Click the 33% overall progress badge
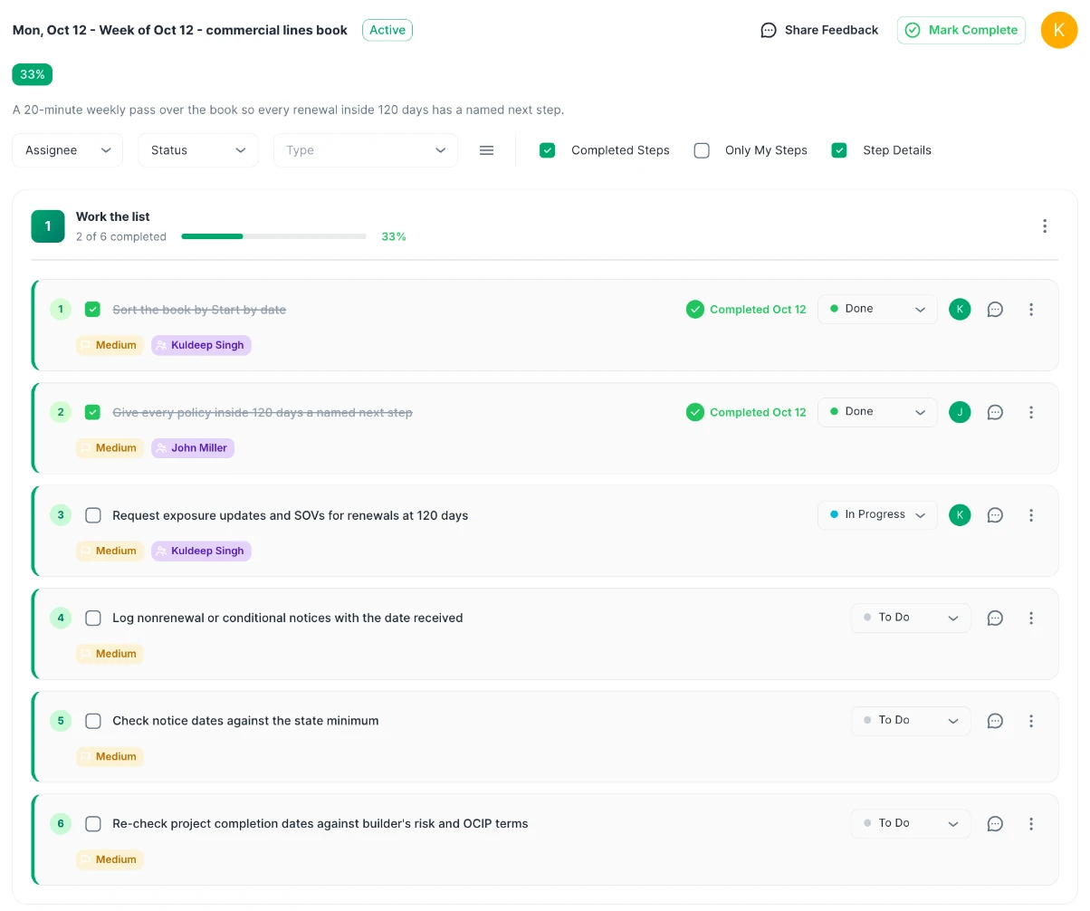The width and height of the screenshot is (1090, 911). 33,74
